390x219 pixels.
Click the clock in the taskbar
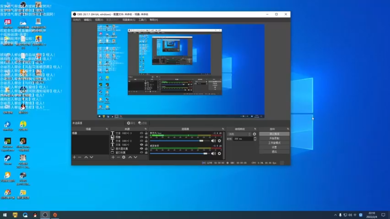tap(372, 215)
